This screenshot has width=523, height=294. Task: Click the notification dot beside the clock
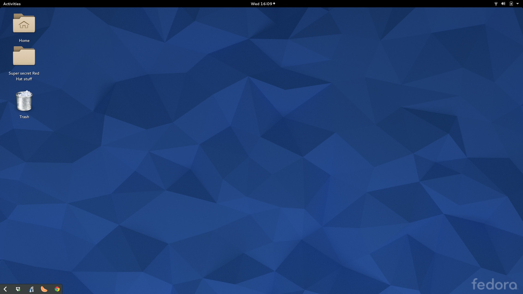point(274,4)
